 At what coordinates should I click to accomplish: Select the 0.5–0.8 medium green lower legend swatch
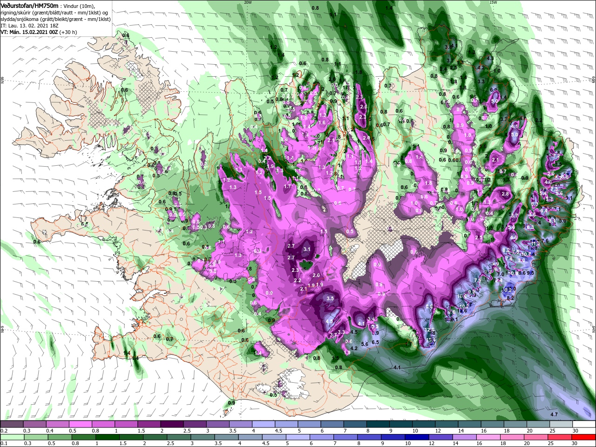60,437
